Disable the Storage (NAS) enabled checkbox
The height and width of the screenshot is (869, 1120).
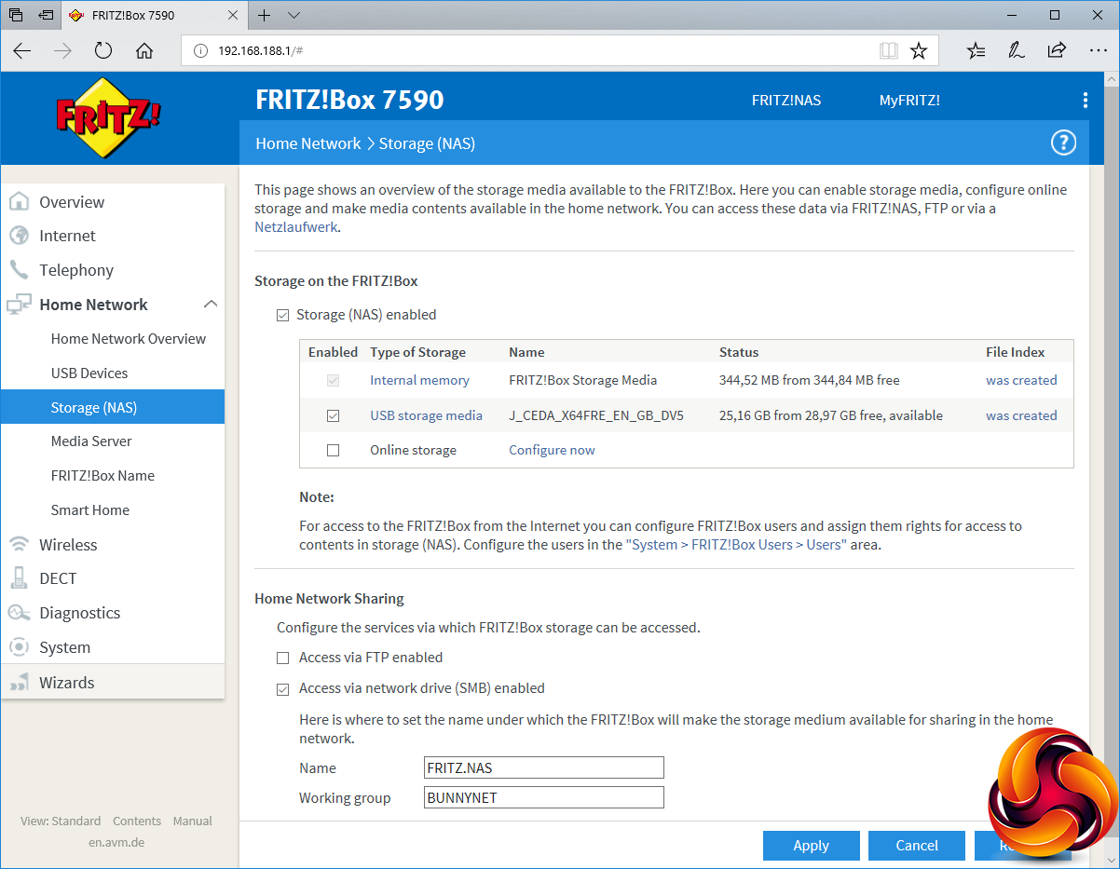coord(283,316)
